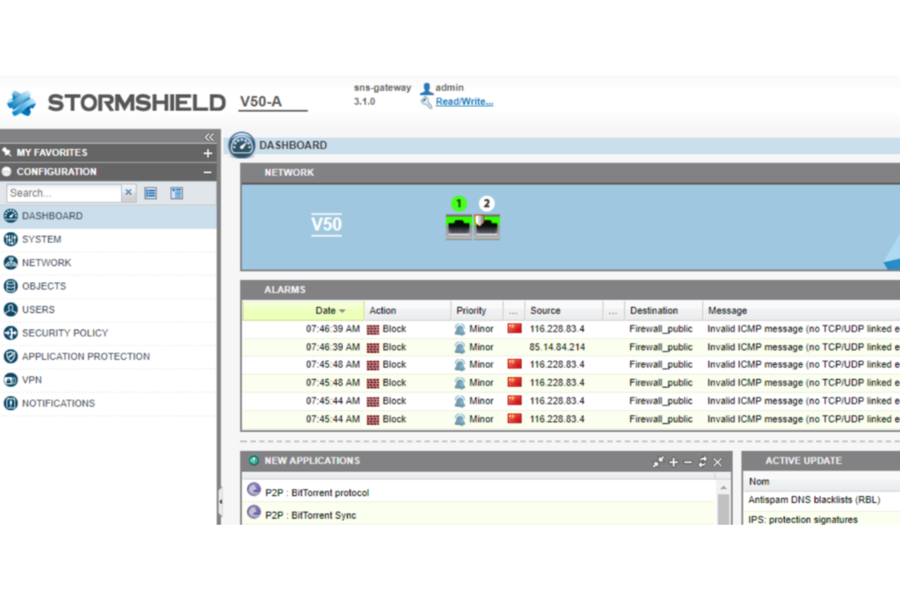900x600 pixels.
Task: Sort alarms by Priority column
Action: [x=477, y=311]
